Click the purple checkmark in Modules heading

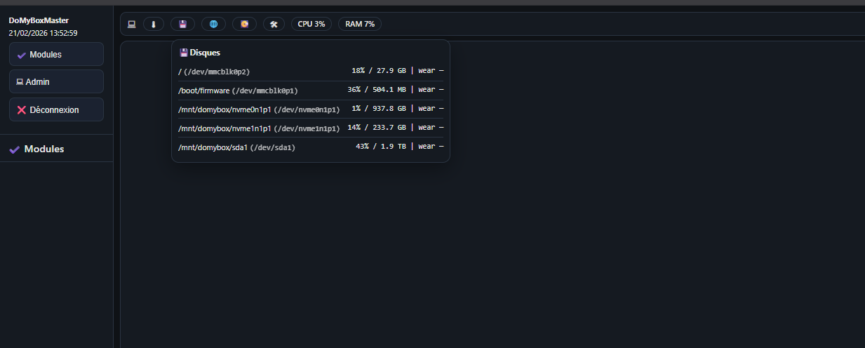point(14,149)
